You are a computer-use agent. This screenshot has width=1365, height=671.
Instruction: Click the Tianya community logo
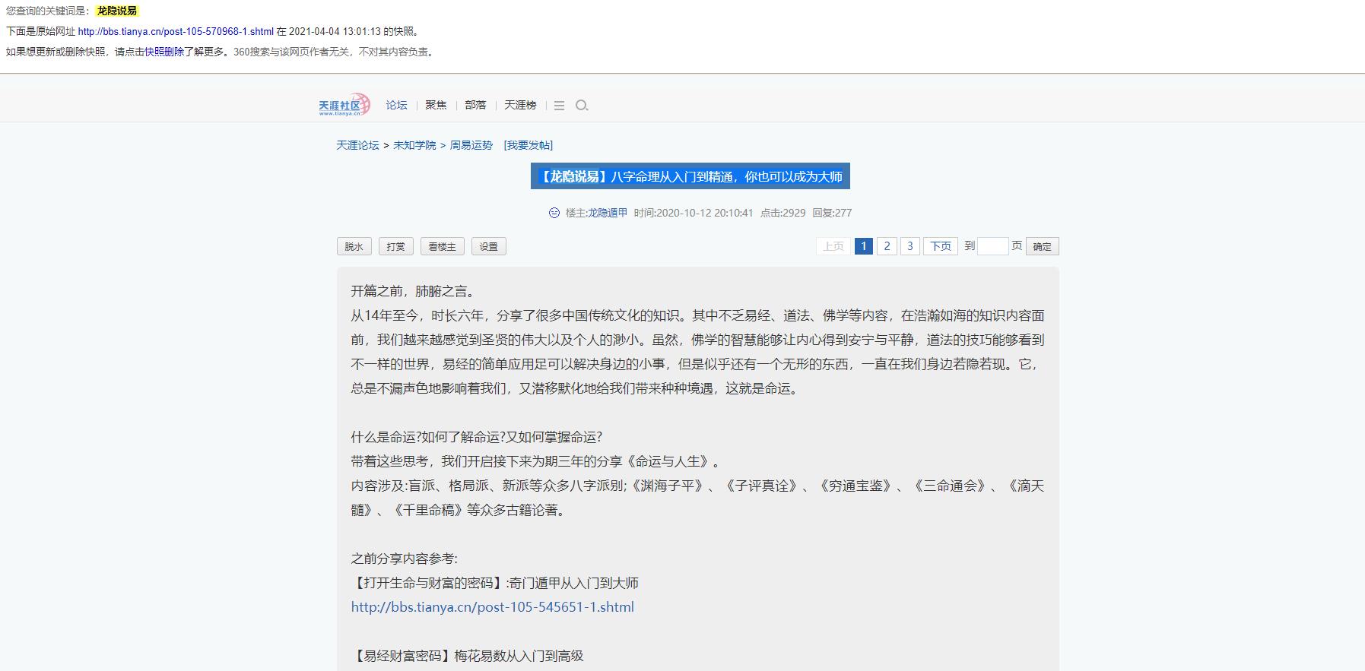pyautogui.click(x=344, y=105)
